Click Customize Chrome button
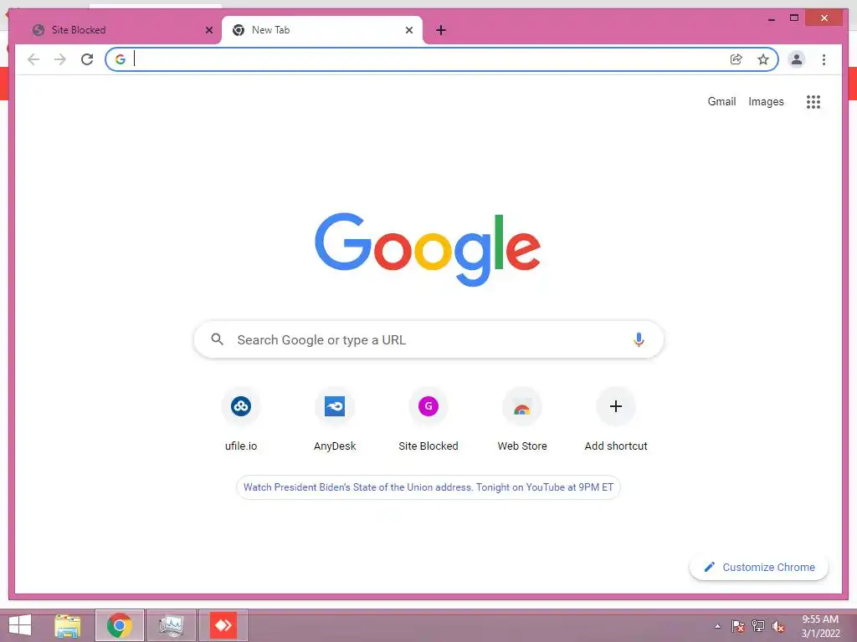857x642 pixels. (758, 568)
